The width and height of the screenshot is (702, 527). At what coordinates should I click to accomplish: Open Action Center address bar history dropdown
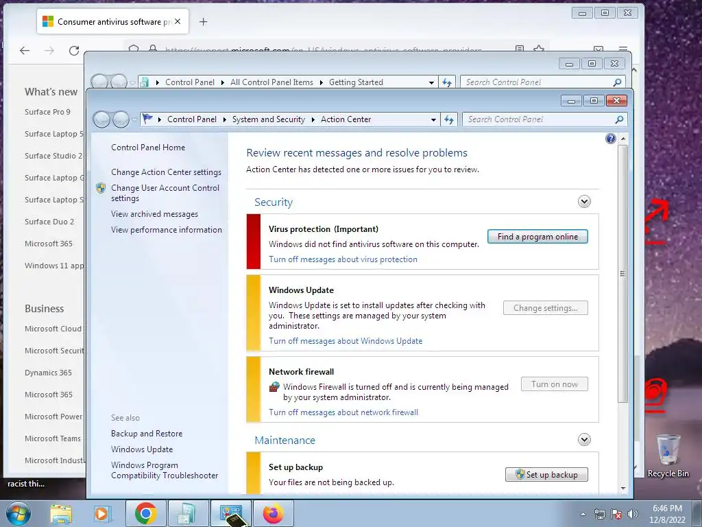[433, 119]
